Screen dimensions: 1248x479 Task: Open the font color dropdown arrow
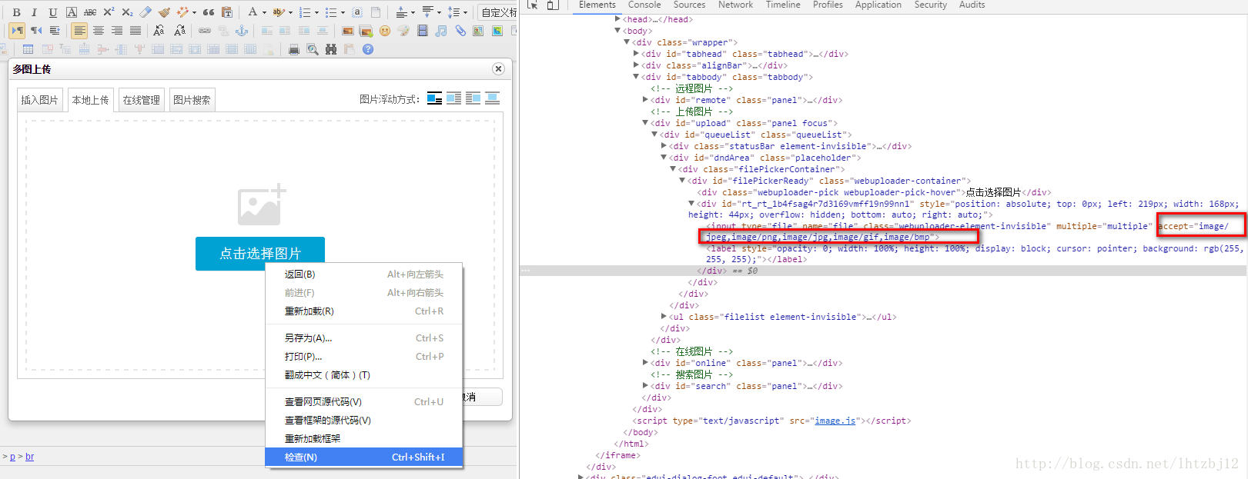click(264, 12)
